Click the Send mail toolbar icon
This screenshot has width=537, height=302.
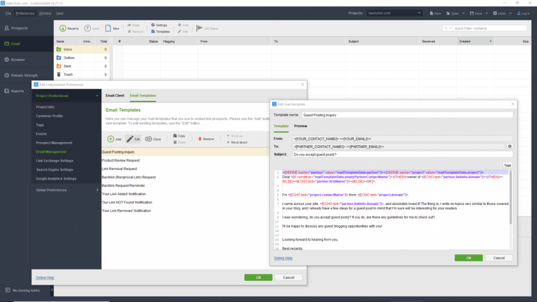88,28
